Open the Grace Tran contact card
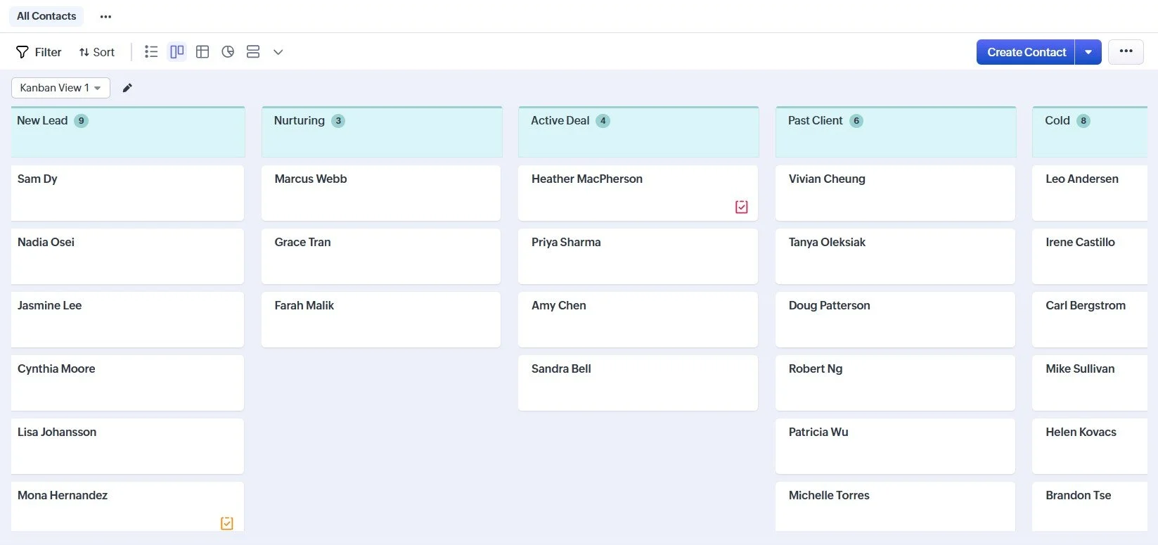Screen dimensions: 1158x545 [381, 257]
